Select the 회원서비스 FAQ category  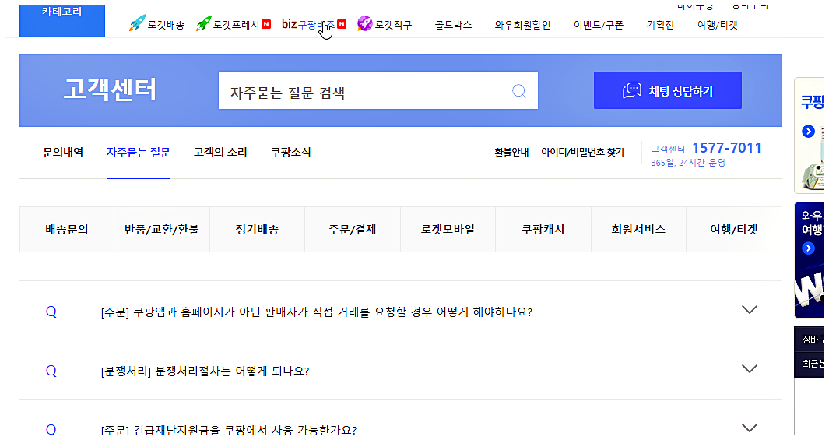tap(638, 230)
